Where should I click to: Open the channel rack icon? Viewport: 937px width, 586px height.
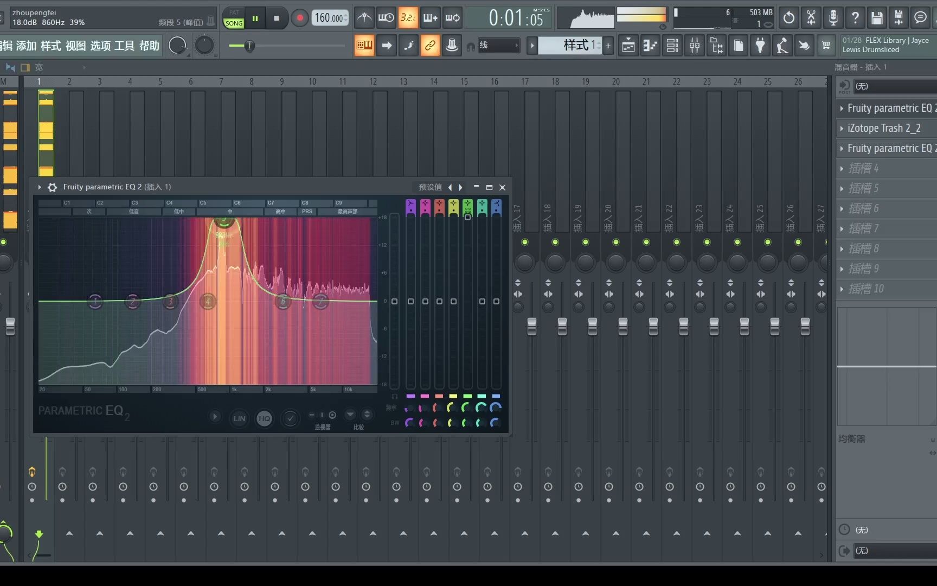coord(672,46)
